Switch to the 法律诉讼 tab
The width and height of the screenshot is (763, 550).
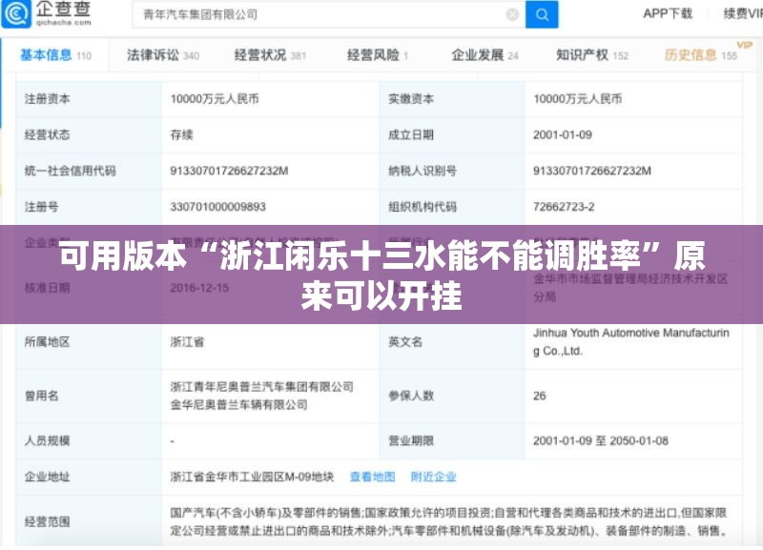pos(163,55)
